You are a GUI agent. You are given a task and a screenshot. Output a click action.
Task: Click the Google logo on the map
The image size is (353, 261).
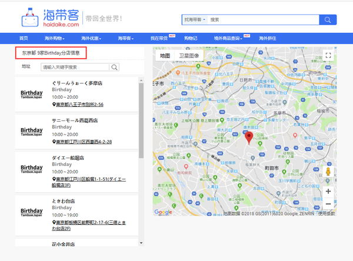pos(163,212)
